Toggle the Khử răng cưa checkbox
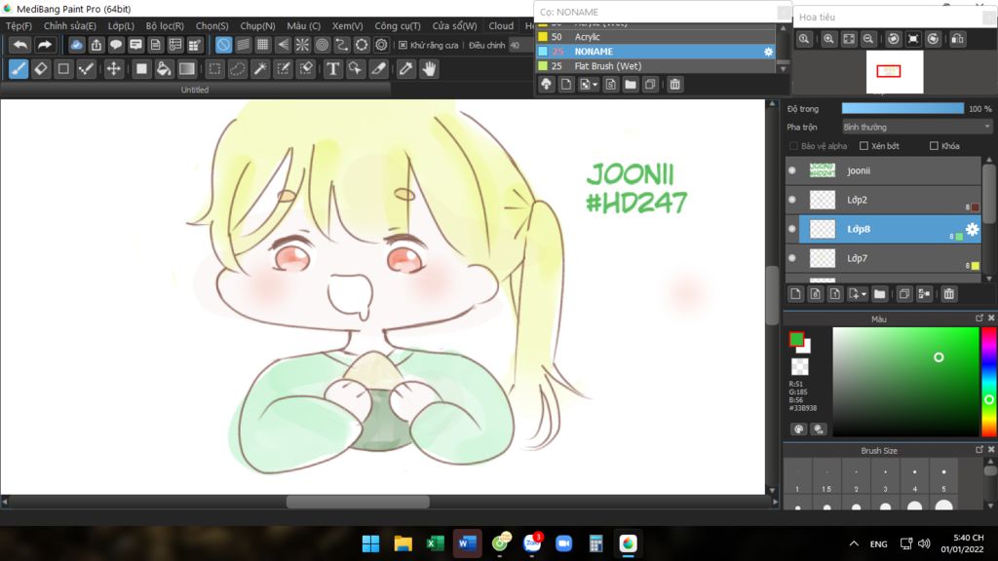This screenshot has height=561, width=998. tap(403, 45)
